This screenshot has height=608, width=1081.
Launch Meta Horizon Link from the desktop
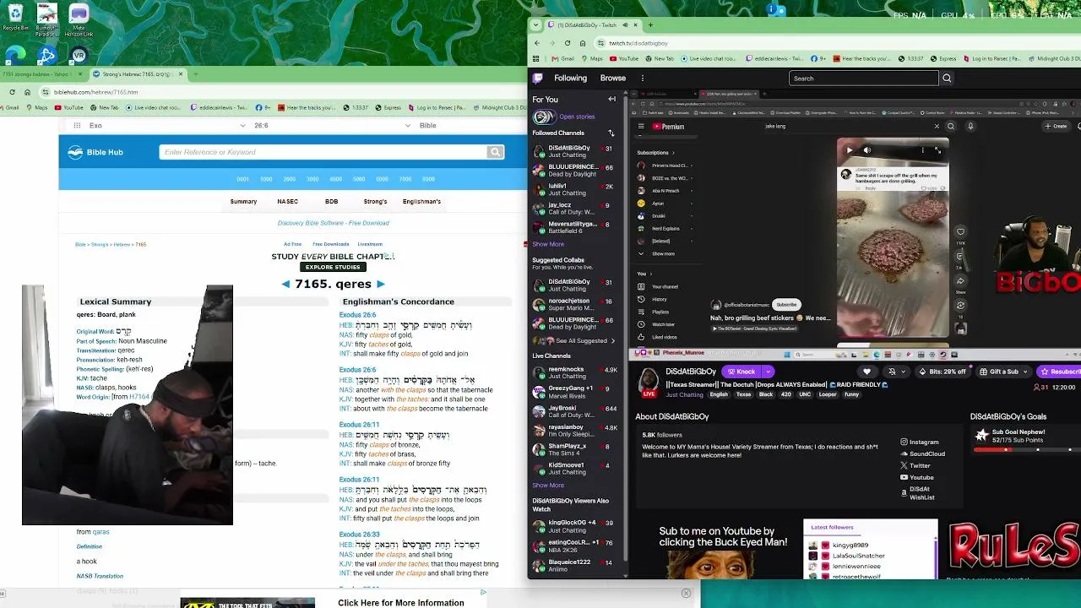coord(78,20)
